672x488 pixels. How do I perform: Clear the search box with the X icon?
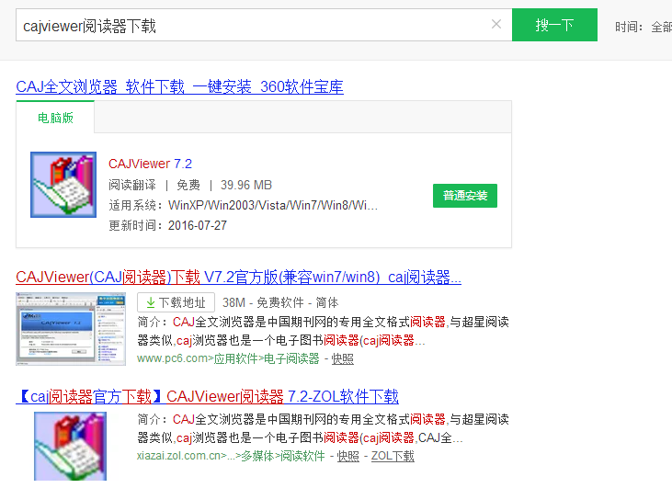click(x=496, y=25)
